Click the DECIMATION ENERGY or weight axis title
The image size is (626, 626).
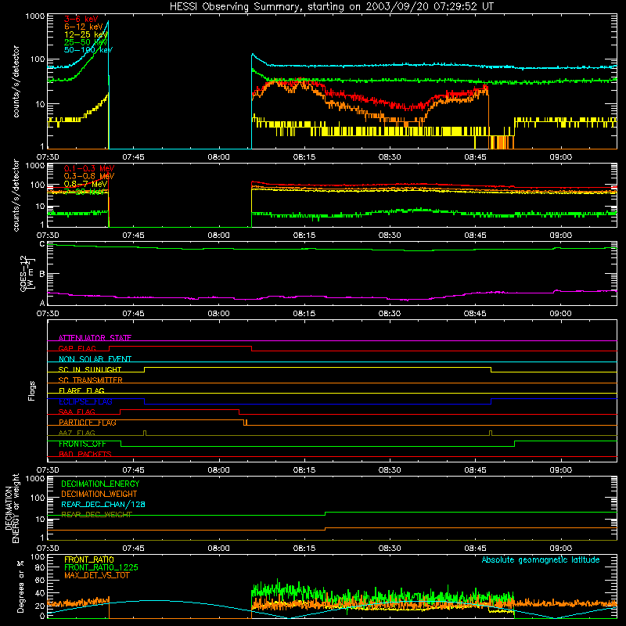[x=12, y=508]
